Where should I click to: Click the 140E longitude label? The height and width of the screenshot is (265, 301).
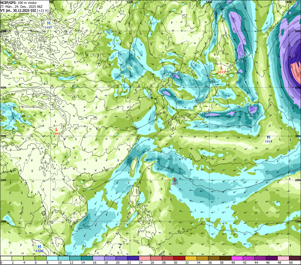coord(209,2)
